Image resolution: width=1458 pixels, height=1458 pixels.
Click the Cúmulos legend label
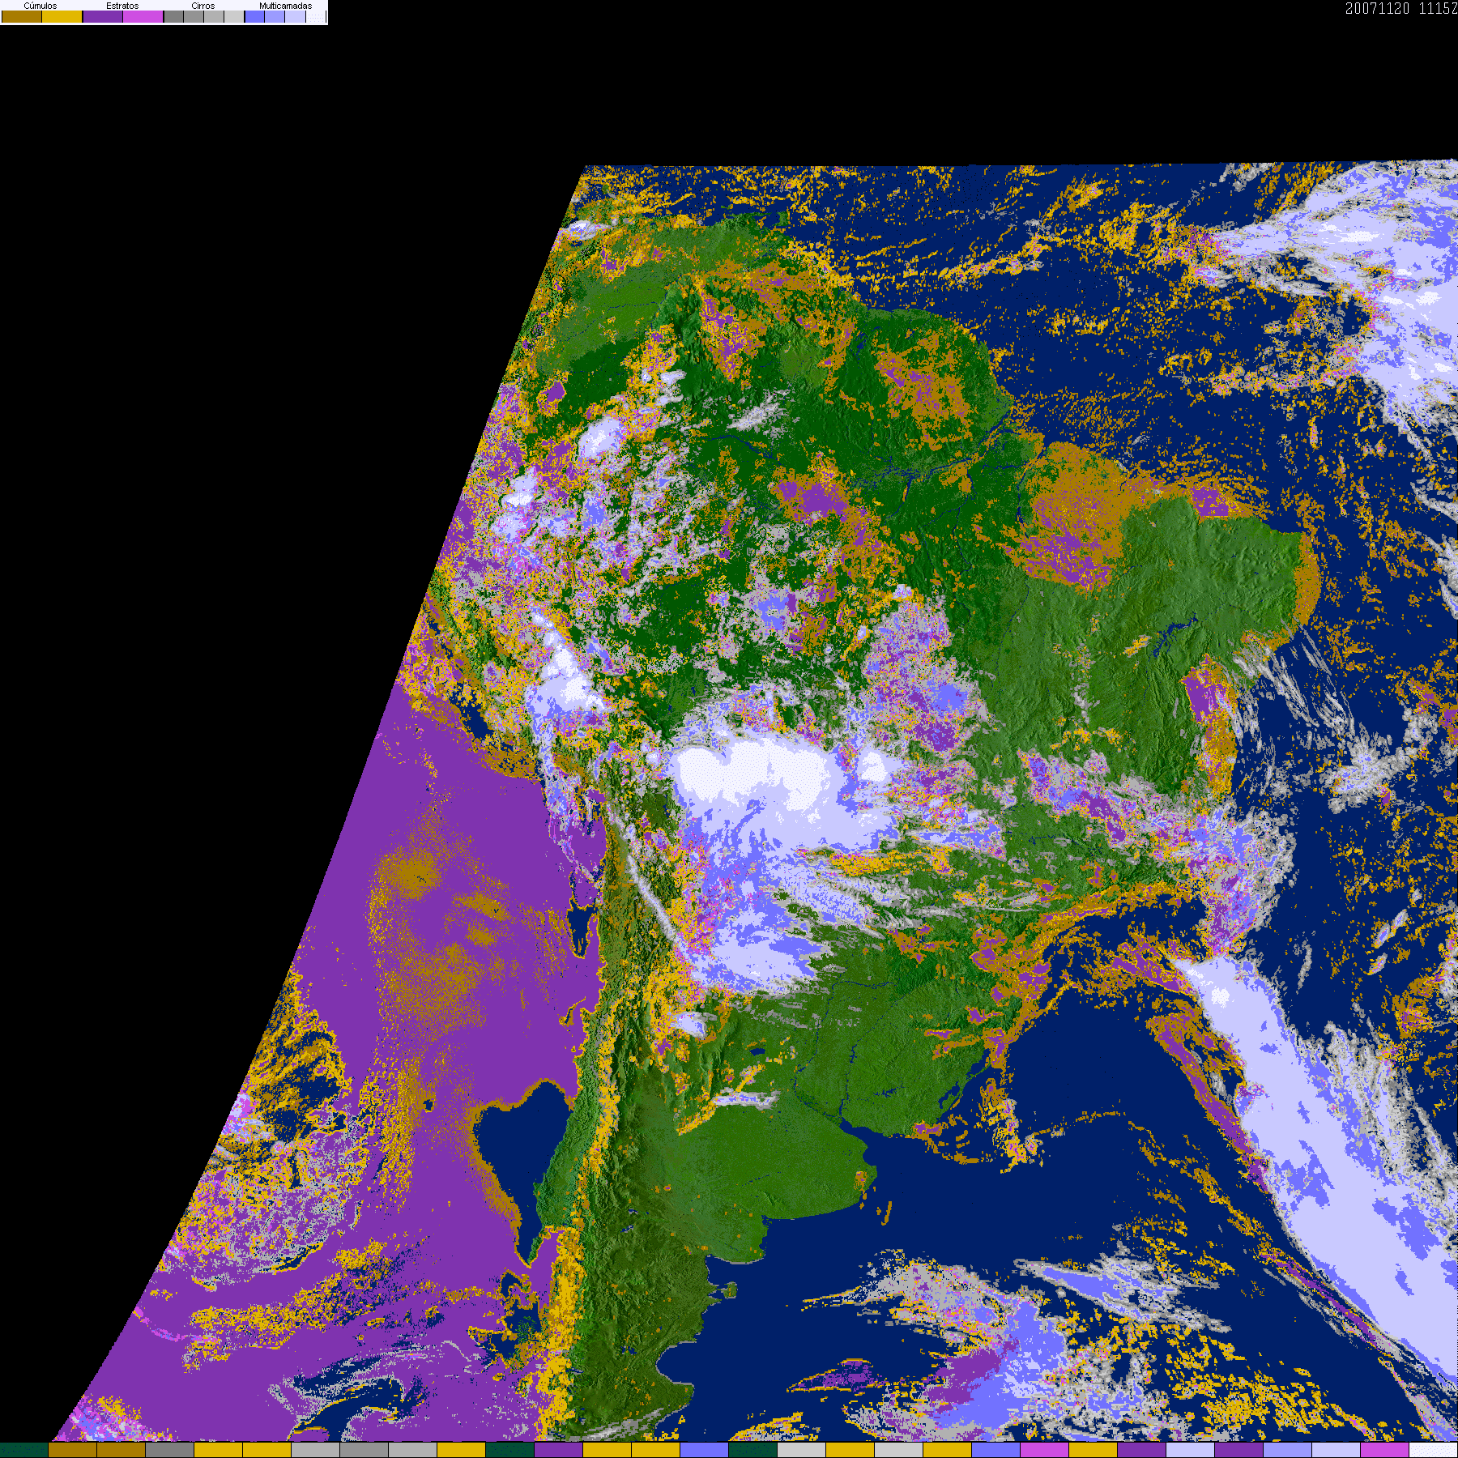click(40, 6)
